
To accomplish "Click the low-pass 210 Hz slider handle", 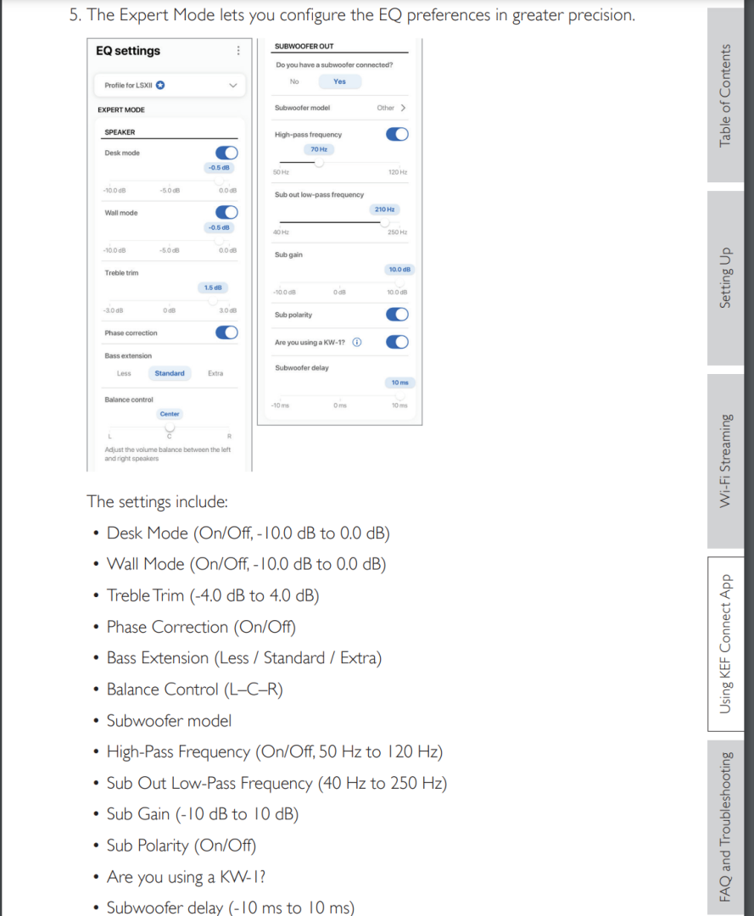I will (x=385, y=222).
